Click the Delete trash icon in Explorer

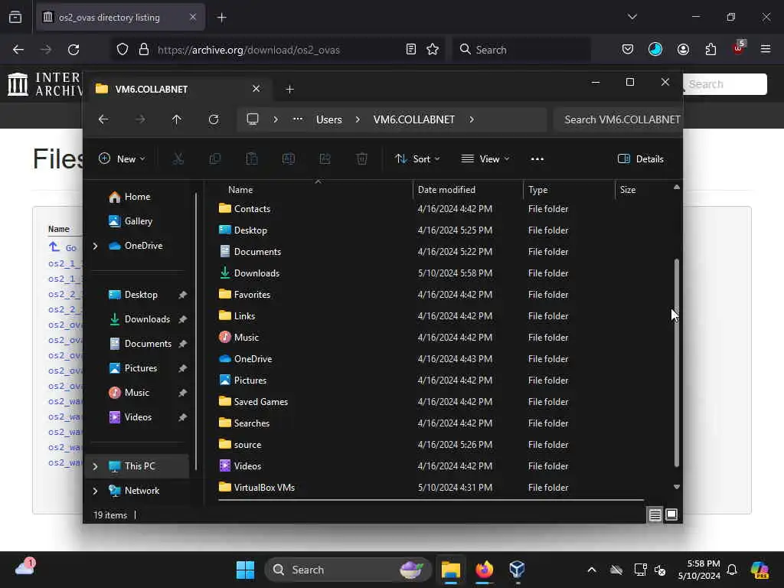click(x=362, y=159)
